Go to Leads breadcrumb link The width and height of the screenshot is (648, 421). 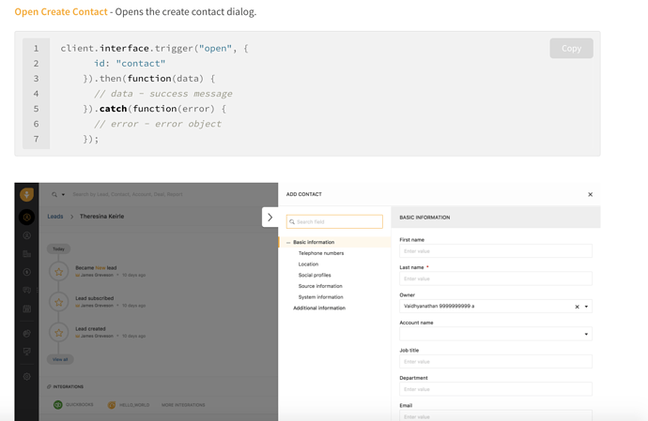point(55,217)
